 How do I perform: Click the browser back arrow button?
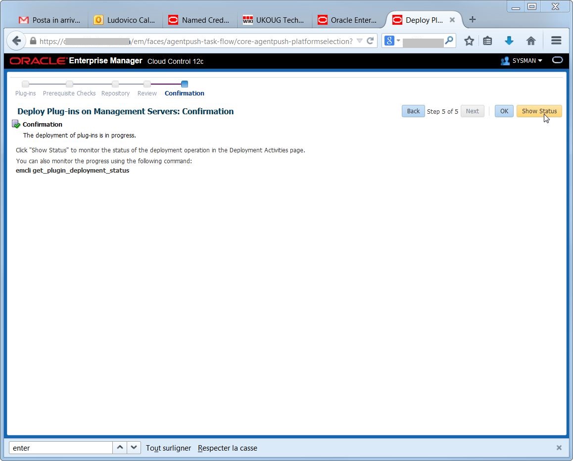16,41
